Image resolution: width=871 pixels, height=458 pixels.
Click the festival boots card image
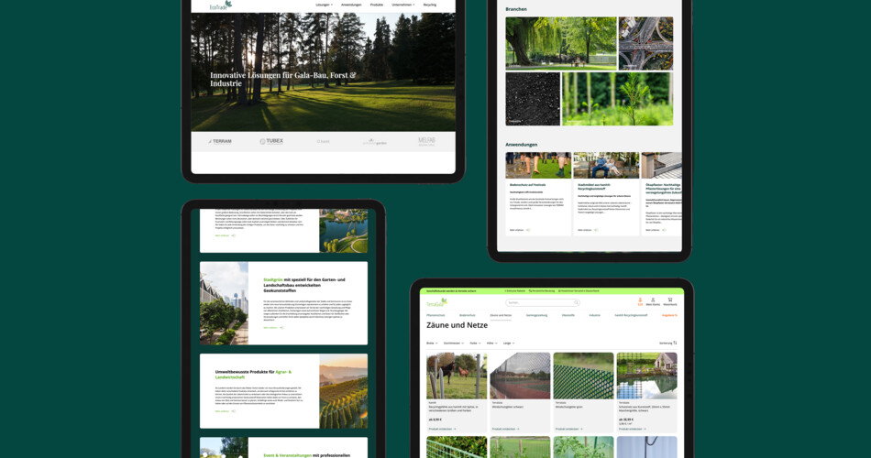click(538, 165)
